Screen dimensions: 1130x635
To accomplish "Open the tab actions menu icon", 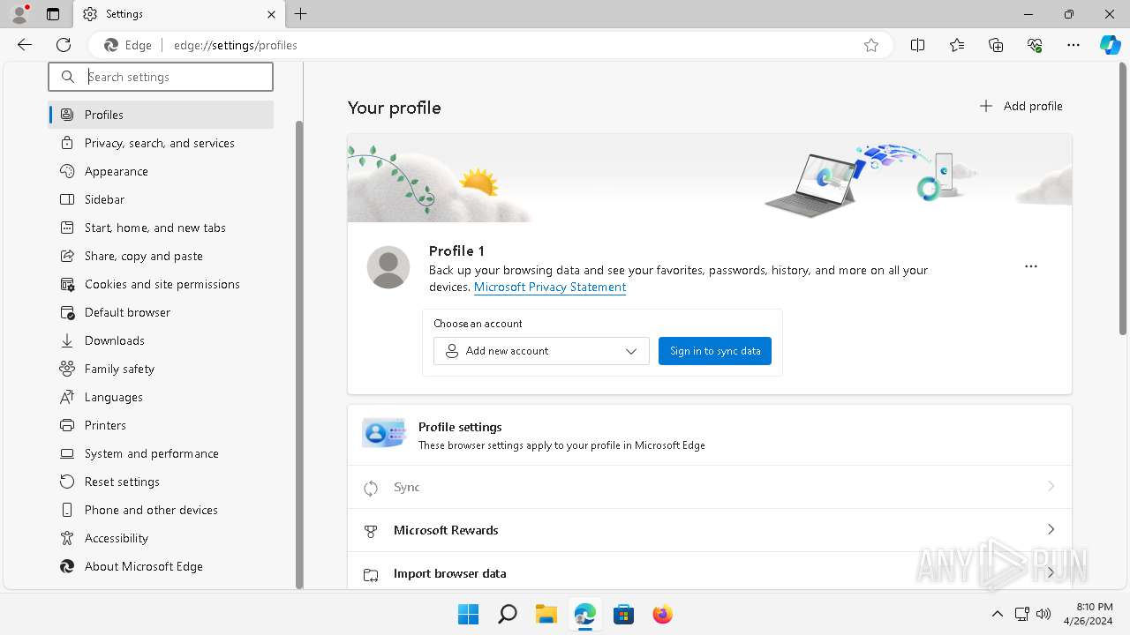I will (x=53, y=14).
